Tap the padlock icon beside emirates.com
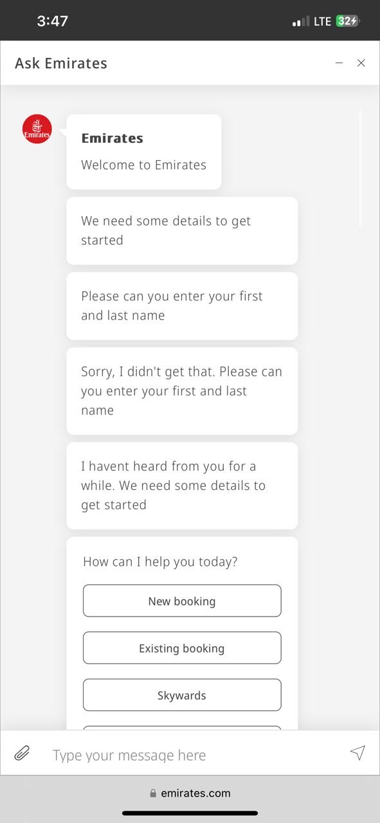 tap(153, 793)
